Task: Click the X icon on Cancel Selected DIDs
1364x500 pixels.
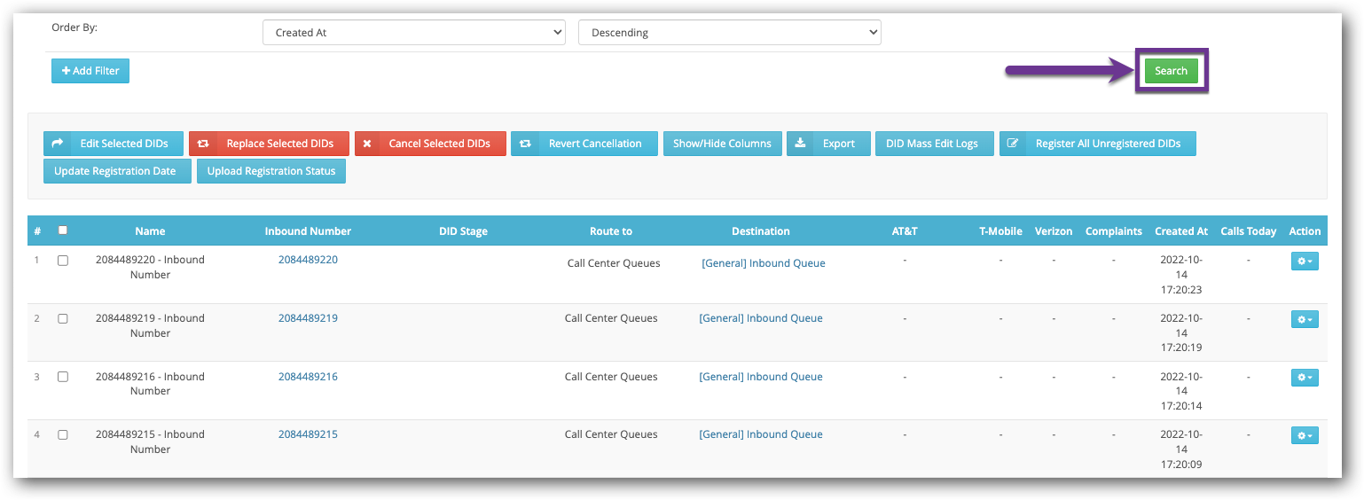Action: (367, 144)
